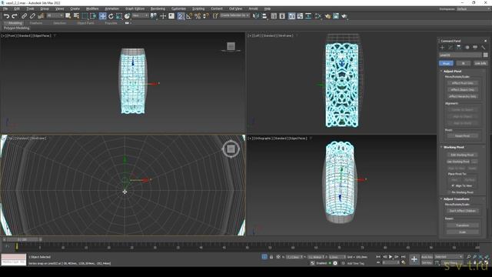The image size is (492, 277).
Task: Click the Reset Pivot button
Action: [x=462, y=136]
